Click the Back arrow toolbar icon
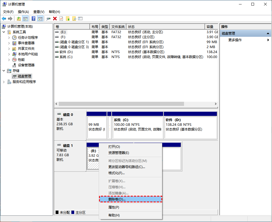The width and height of the screenshot is (272, 222). point(4,19)
